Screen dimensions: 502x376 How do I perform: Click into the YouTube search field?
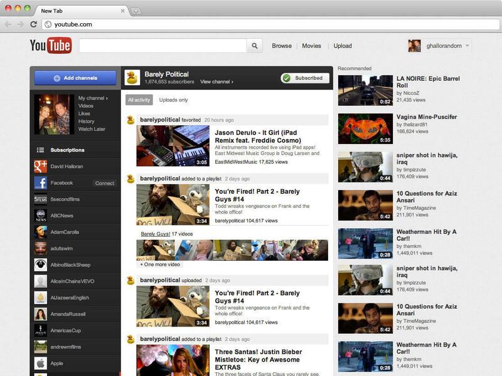[x=163, y=46]
